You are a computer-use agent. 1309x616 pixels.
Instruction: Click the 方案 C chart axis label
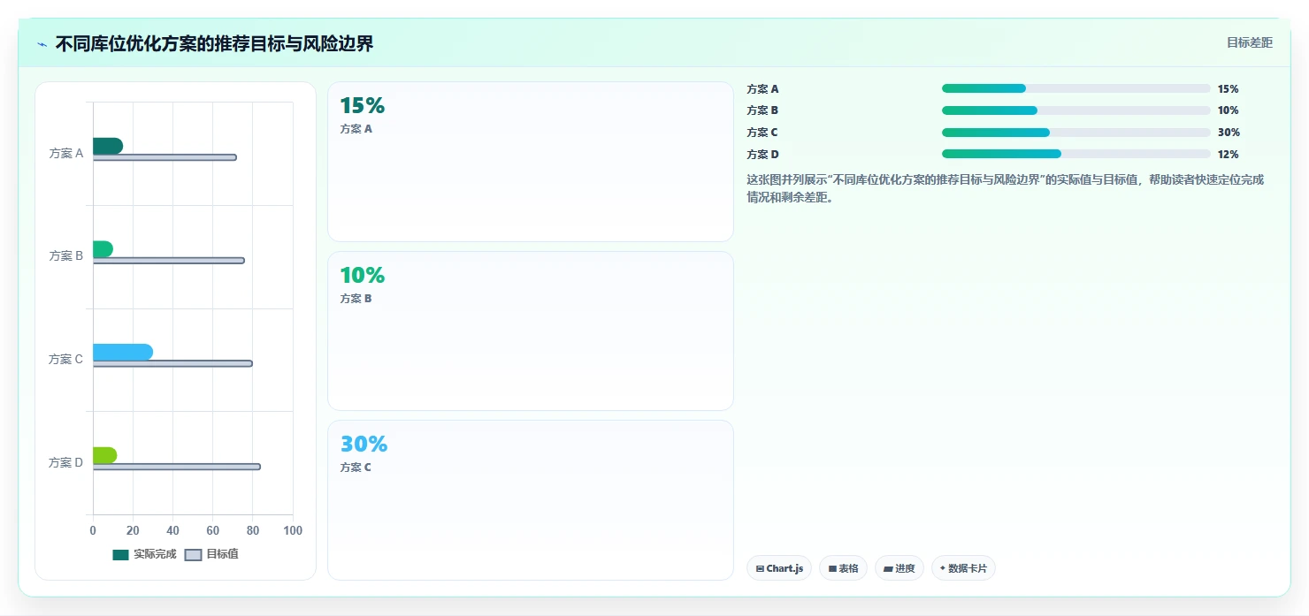point(66,359)
